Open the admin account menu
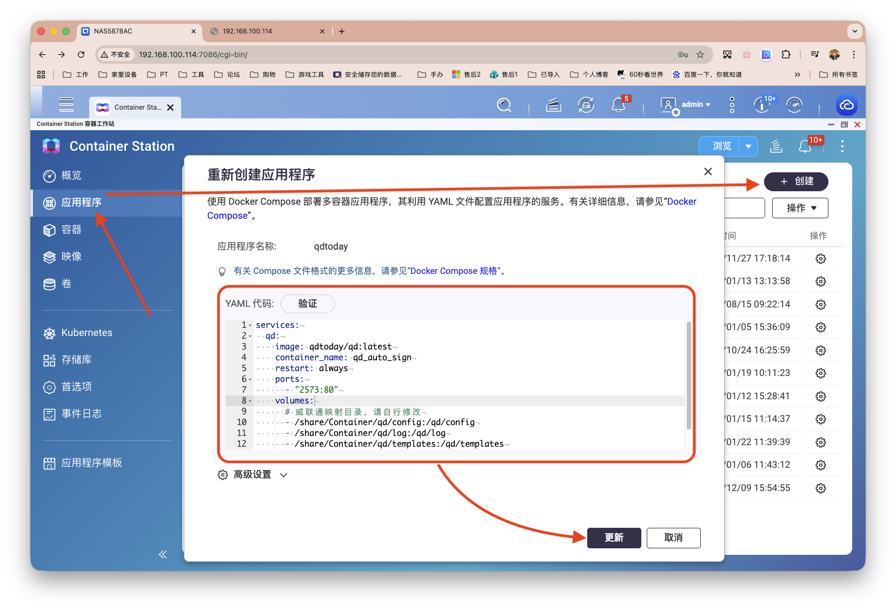 pos(692,104)
